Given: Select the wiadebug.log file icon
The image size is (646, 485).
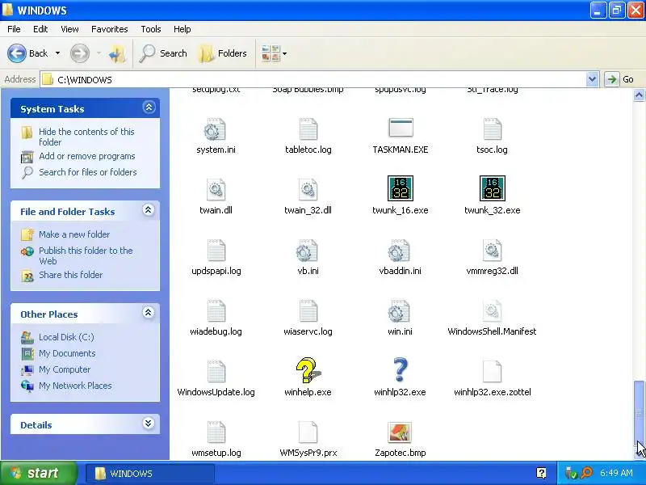Looking at the screenshot, I should coord(216,311).
